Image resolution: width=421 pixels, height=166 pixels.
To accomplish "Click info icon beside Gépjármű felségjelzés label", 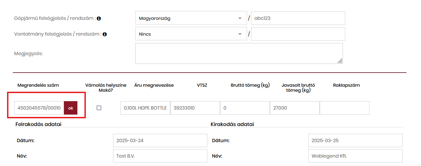I will 99,18.
